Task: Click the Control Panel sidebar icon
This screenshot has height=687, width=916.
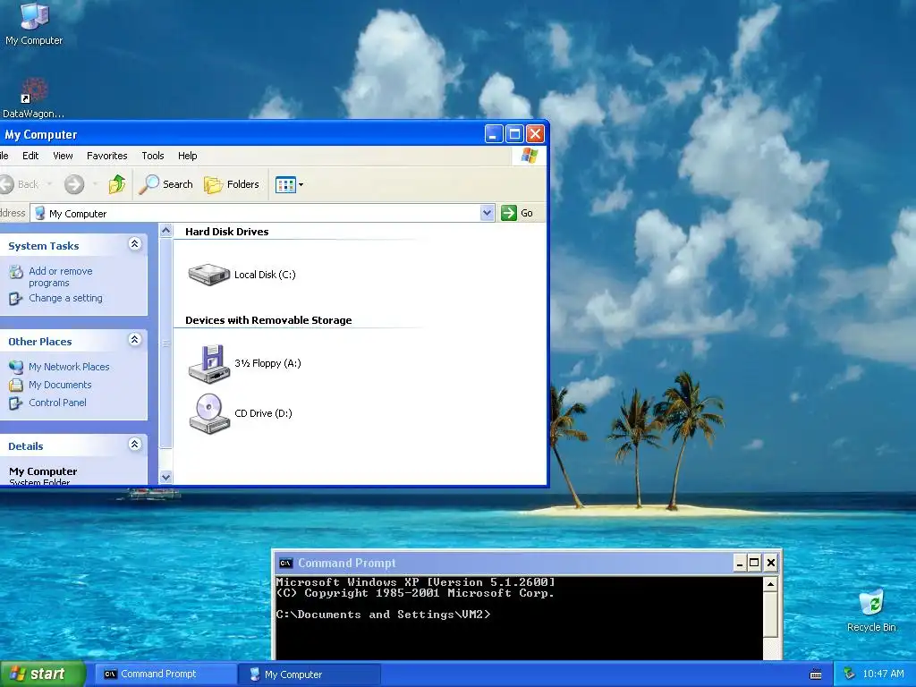Action: coord(16,403)
